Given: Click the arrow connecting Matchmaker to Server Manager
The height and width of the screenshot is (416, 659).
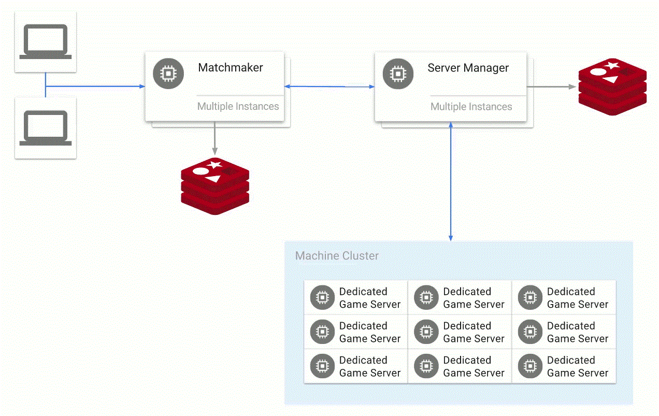Looking at the screenshot, I should [x=329, y=85].
